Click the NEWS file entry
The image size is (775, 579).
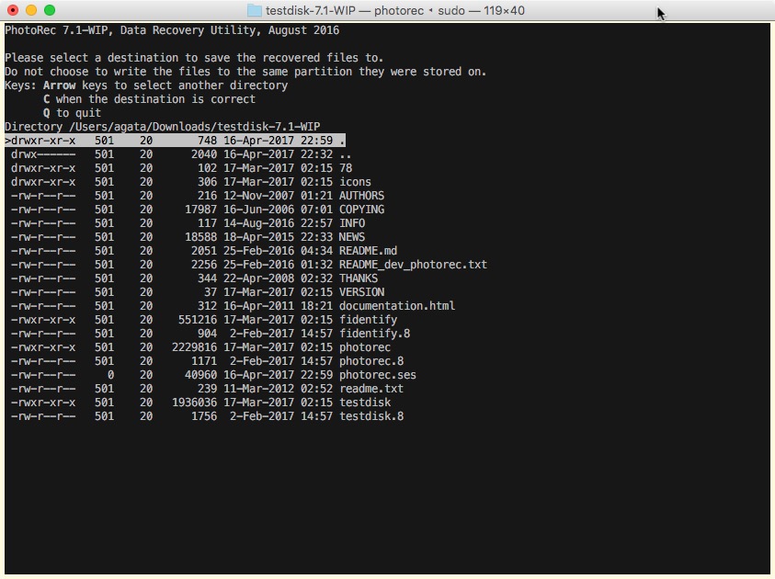(x=352, y=237)
